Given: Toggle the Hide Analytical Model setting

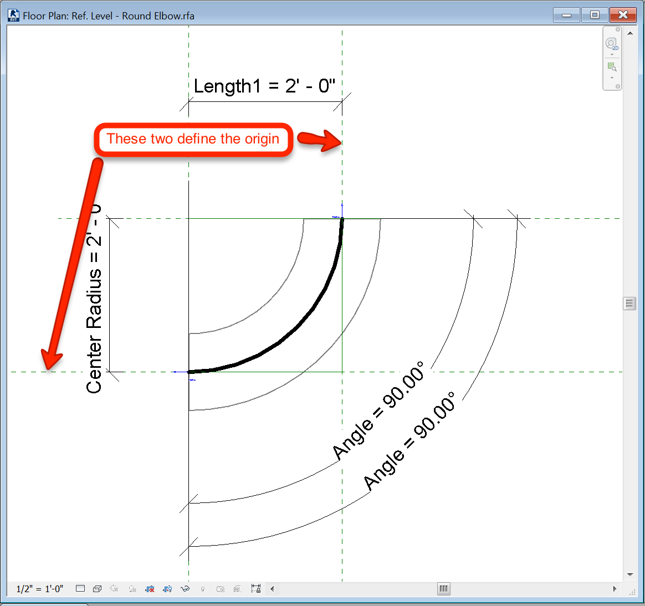Looking at the screenshot, I should (238, 588).
